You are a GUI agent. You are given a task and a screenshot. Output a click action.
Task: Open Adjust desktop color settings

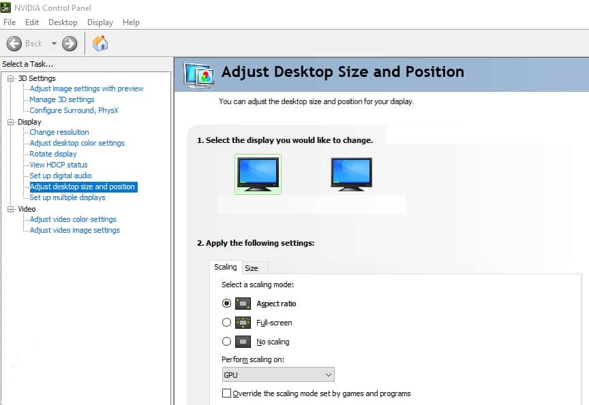[77, 143]
